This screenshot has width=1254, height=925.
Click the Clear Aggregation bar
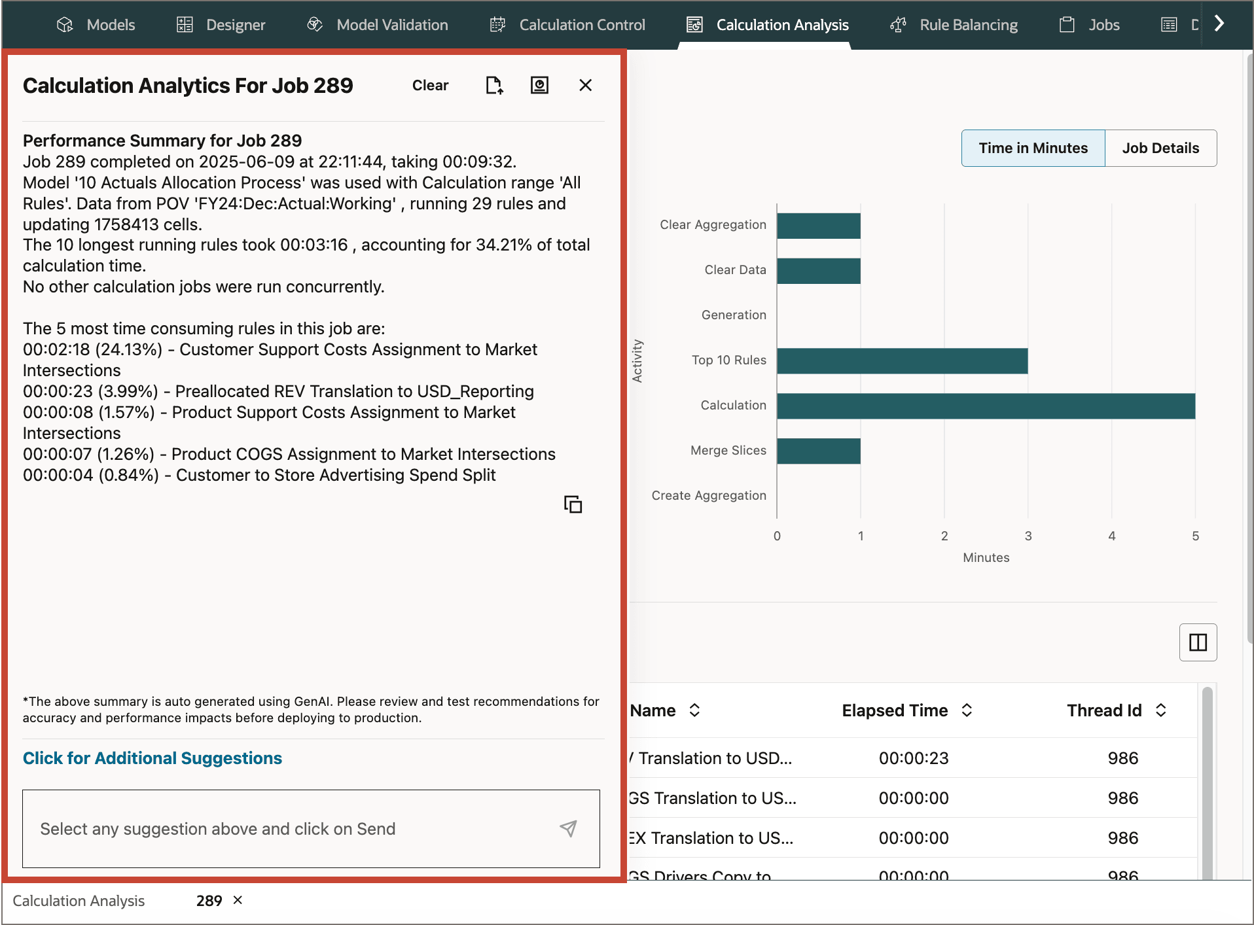818,226
